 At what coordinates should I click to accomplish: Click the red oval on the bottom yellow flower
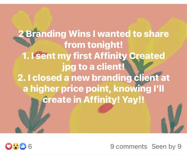coord(106,108)
